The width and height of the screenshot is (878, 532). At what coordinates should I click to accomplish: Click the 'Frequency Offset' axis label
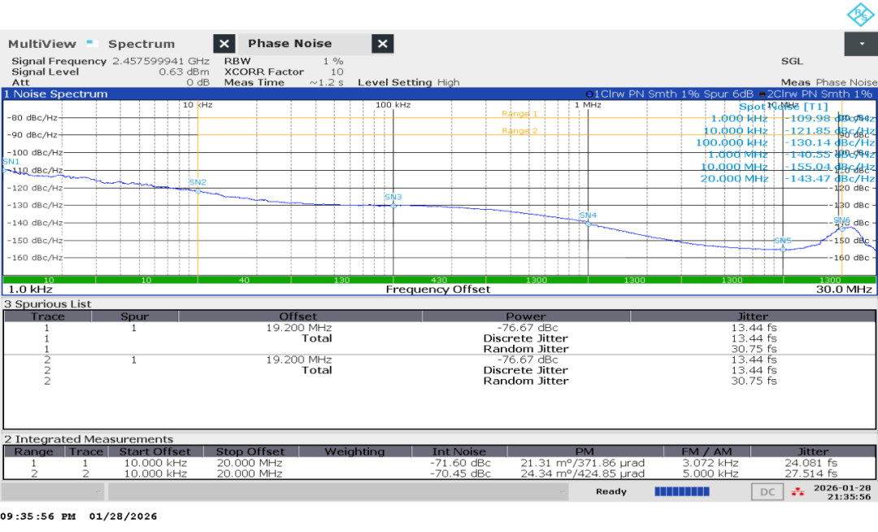point(438,289)
